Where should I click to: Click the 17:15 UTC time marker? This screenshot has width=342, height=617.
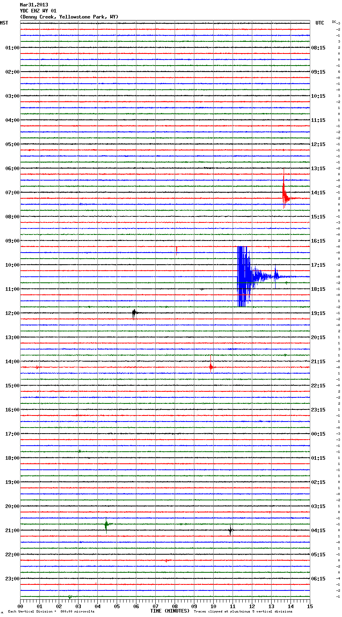(318, 265)
